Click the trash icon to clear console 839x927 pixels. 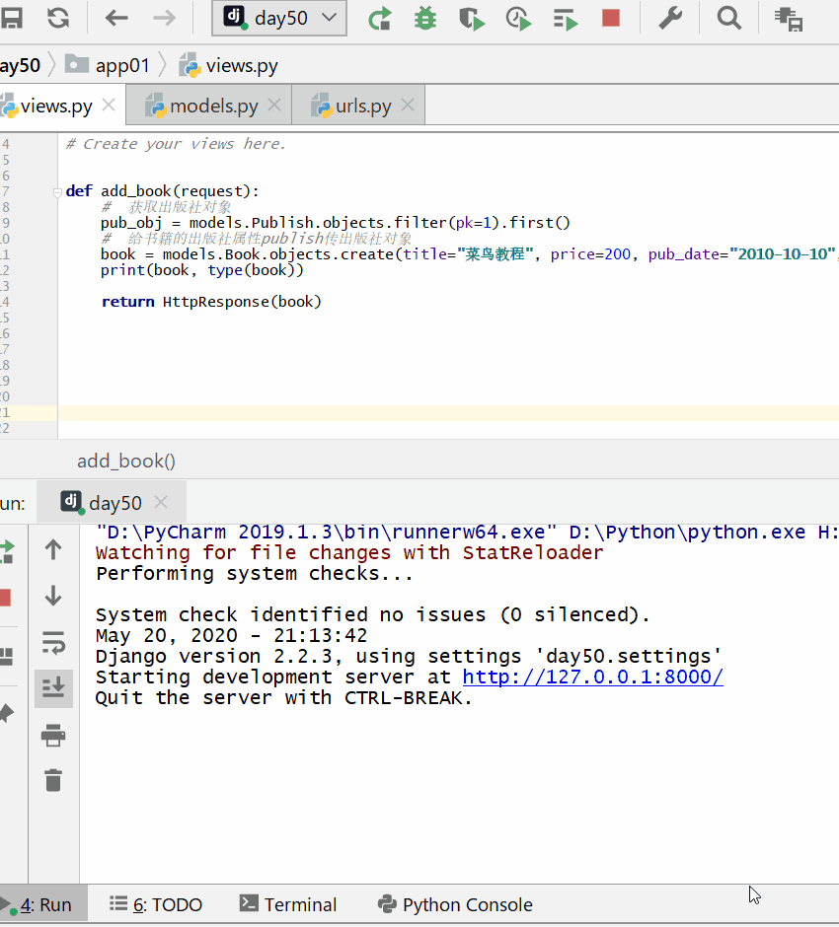pyautogui.click(x=53, y=780)
